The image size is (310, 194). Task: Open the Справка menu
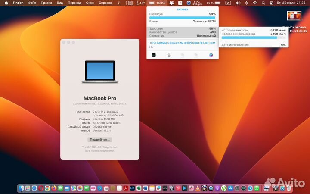(x=105, y=3)
